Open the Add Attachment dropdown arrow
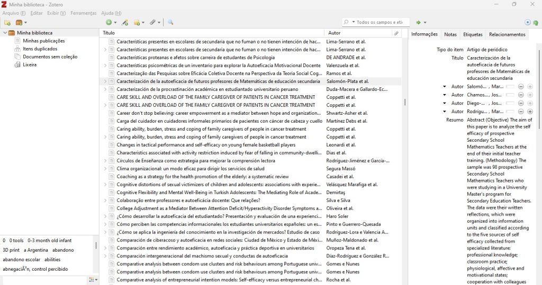 (159, 23)
